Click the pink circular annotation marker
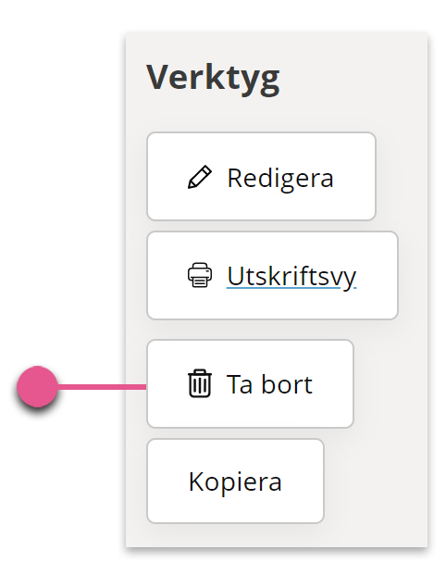Viewport: 446px width, 575px height. 37,386
